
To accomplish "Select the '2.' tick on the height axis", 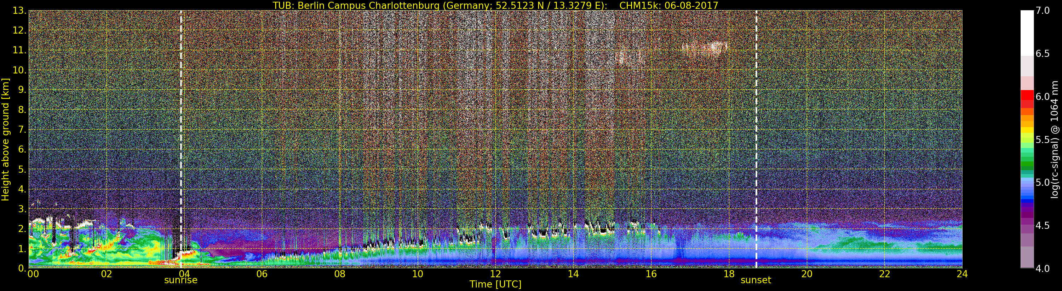I will point(22,228).
